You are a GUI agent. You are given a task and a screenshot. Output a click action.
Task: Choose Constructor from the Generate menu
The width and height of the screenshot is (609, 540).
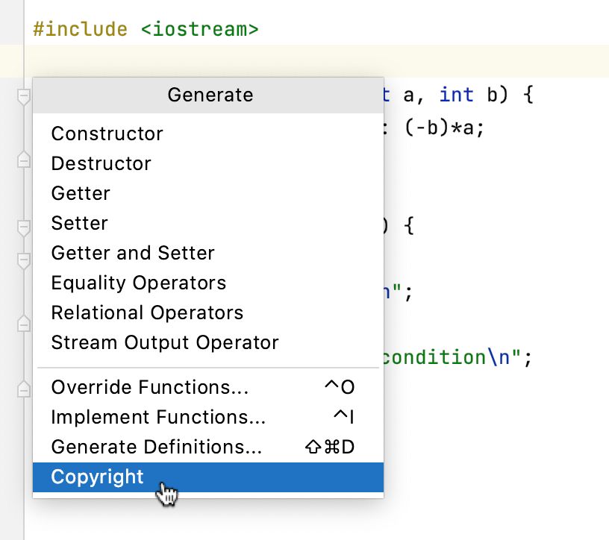click(x=107, y=134)
